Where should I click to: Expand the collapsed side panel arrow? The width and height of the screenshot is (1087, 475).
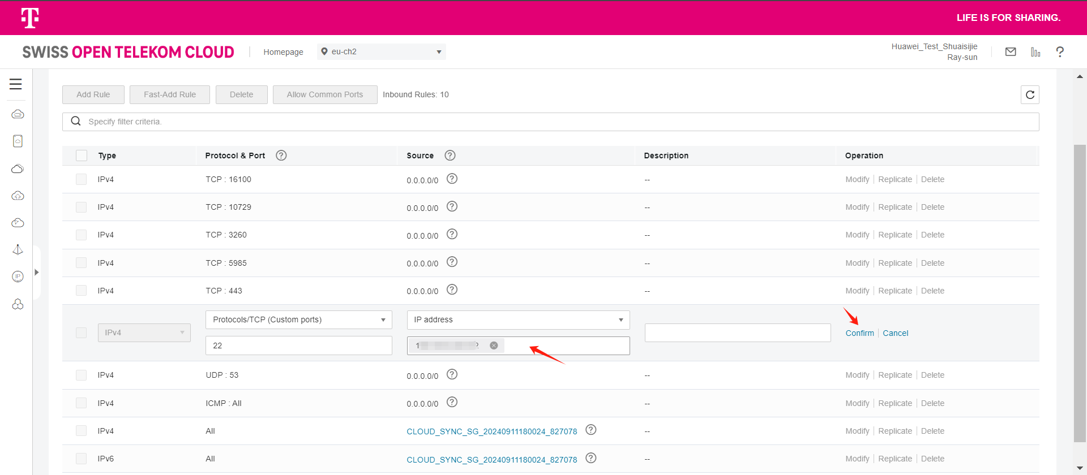click(x=37, y=272)
